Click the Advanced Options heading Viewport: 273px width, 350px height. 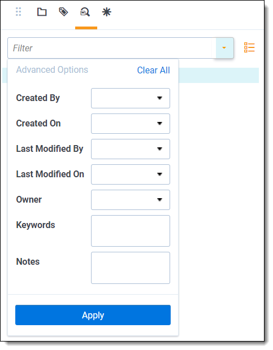[52, 70]
